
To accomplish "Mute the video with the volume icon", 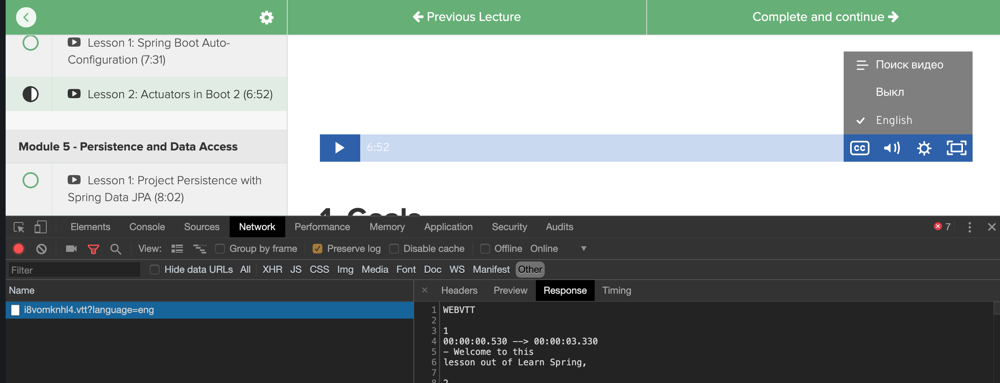I will [x=892, y=148].
